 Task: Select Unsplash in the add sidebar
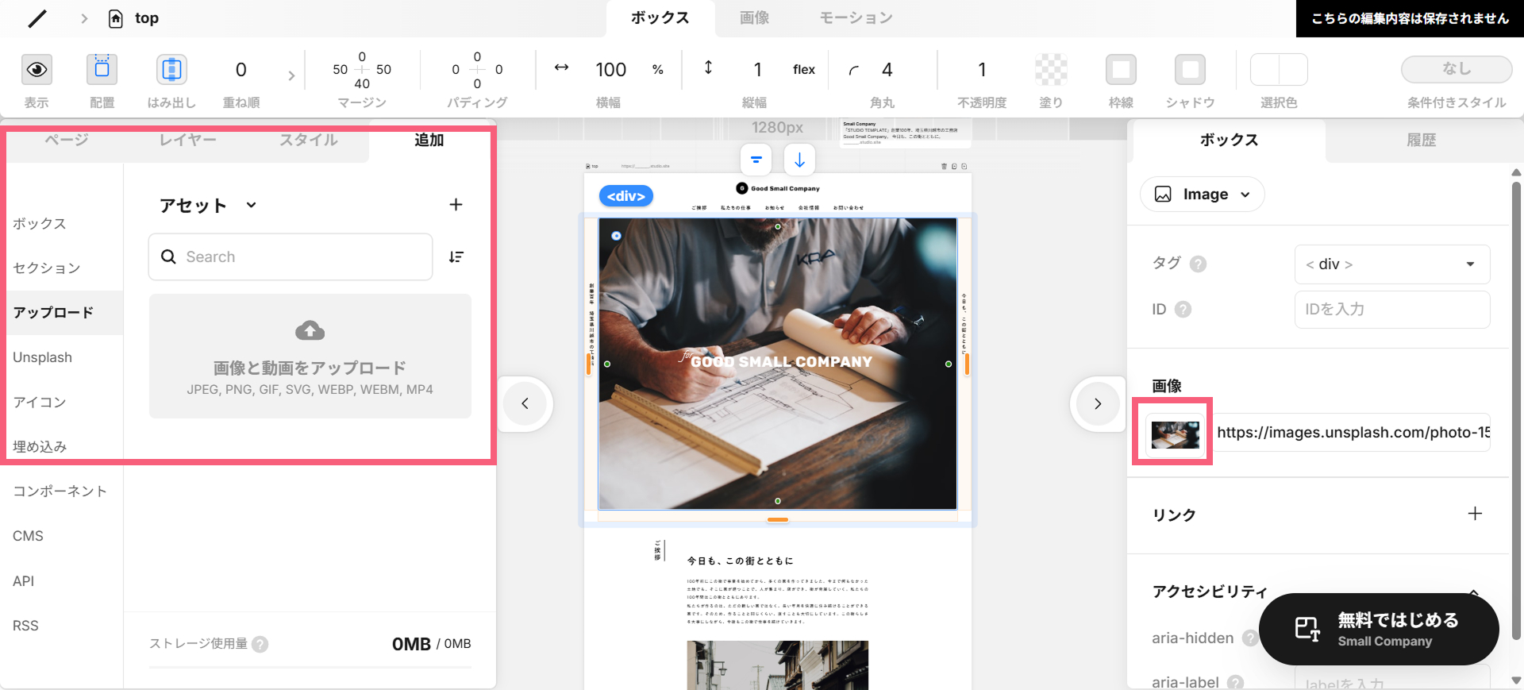click(x=42, y=357)
